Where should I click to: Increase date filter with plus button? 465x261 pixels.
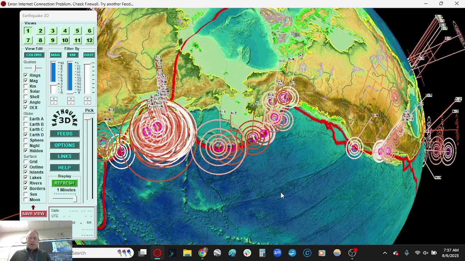point(87,99)
